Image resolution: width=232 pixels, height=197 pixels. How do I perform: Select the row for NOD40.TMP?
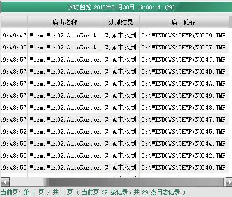[x=115, y=167]
